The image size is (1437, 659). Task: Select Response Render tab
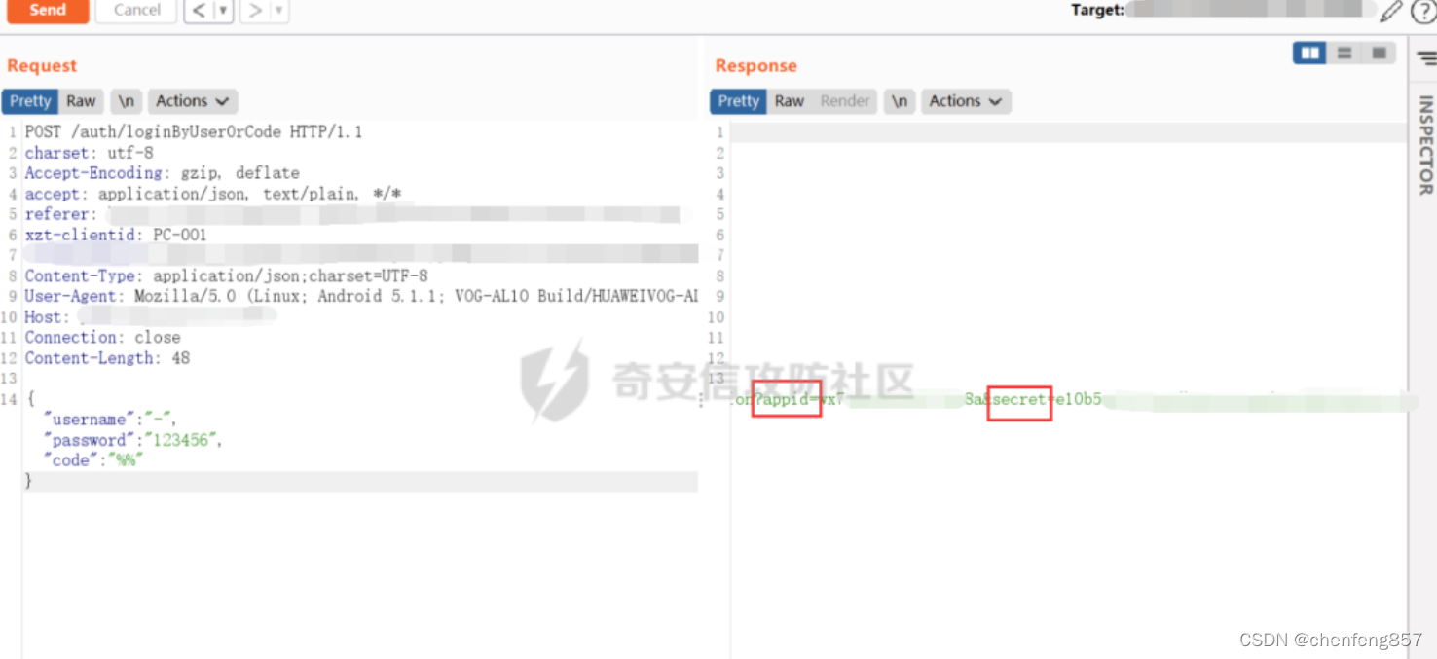click(845, 101)
